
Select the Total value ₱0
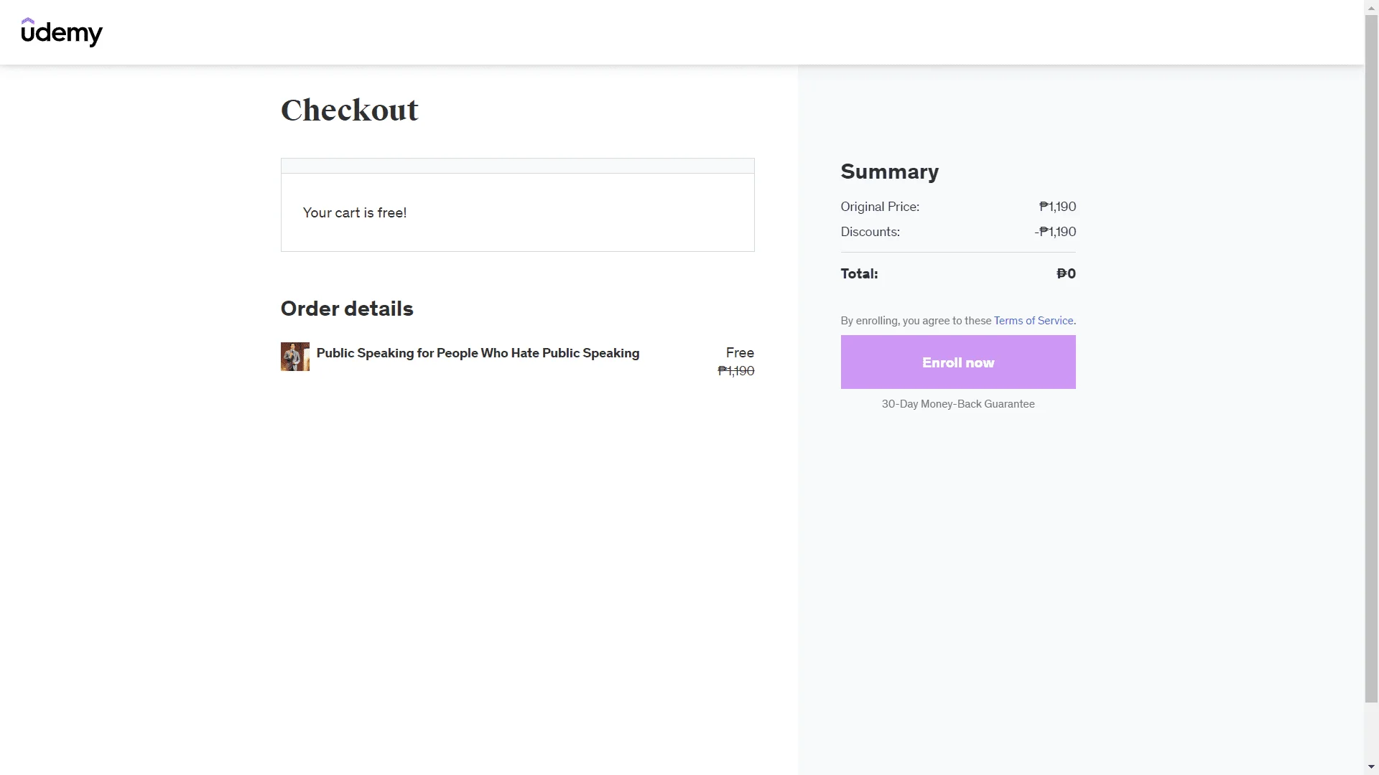point(1066,274)
